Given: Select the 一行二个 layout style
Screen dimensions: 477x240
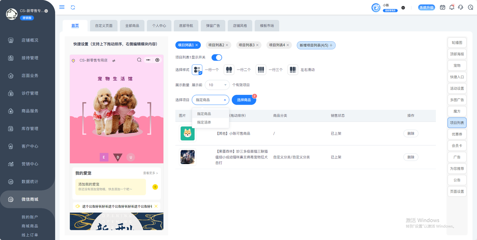Looking at the screenshot, I should (x=229, y=70).
